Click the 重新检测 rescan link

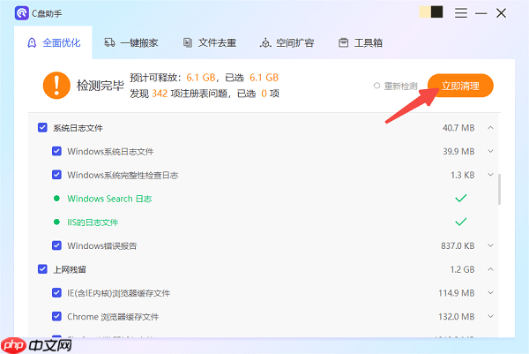tap(399, 86)
